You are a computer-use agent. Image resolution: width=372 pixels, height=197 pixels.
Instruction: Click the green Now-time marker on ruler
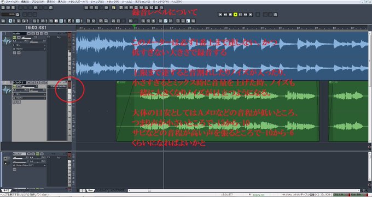click(x=134, y=26)
